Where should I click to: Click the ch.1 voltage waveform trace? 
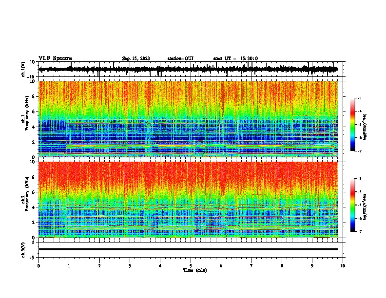pyautogui.click(x=188, y=69)
